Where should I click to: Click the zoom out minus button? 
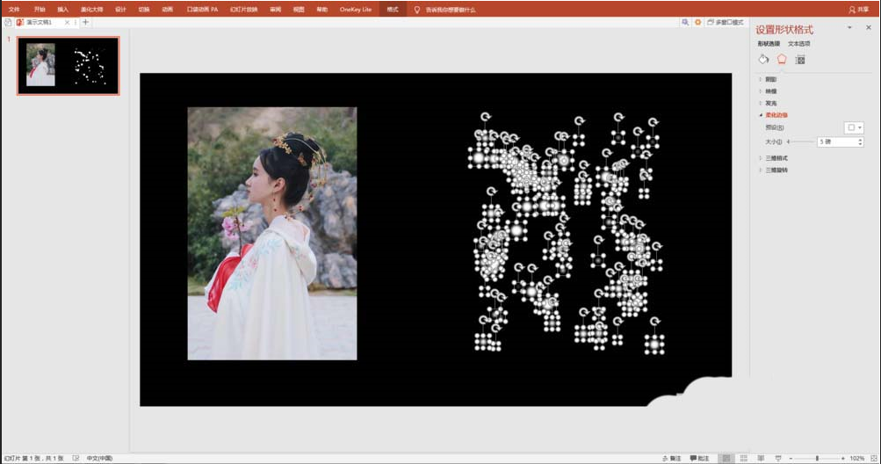(x=791, y=459)
